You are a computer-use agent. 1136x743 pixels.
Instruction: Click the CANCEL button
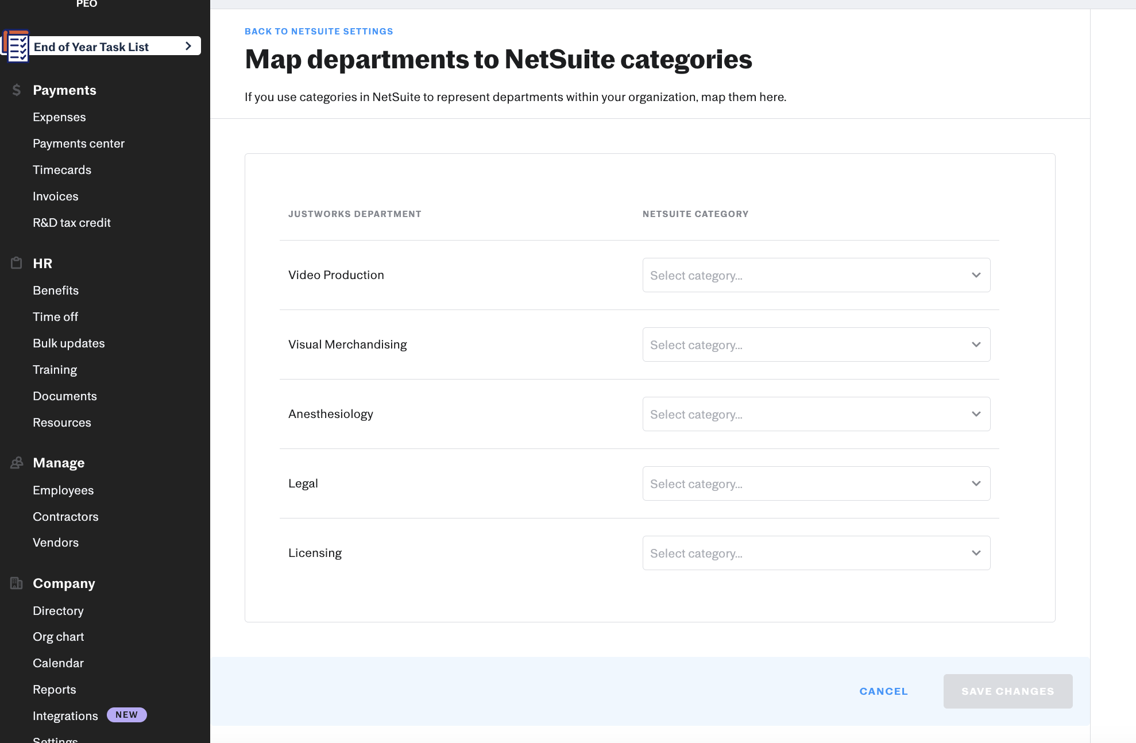pos(883,691)
